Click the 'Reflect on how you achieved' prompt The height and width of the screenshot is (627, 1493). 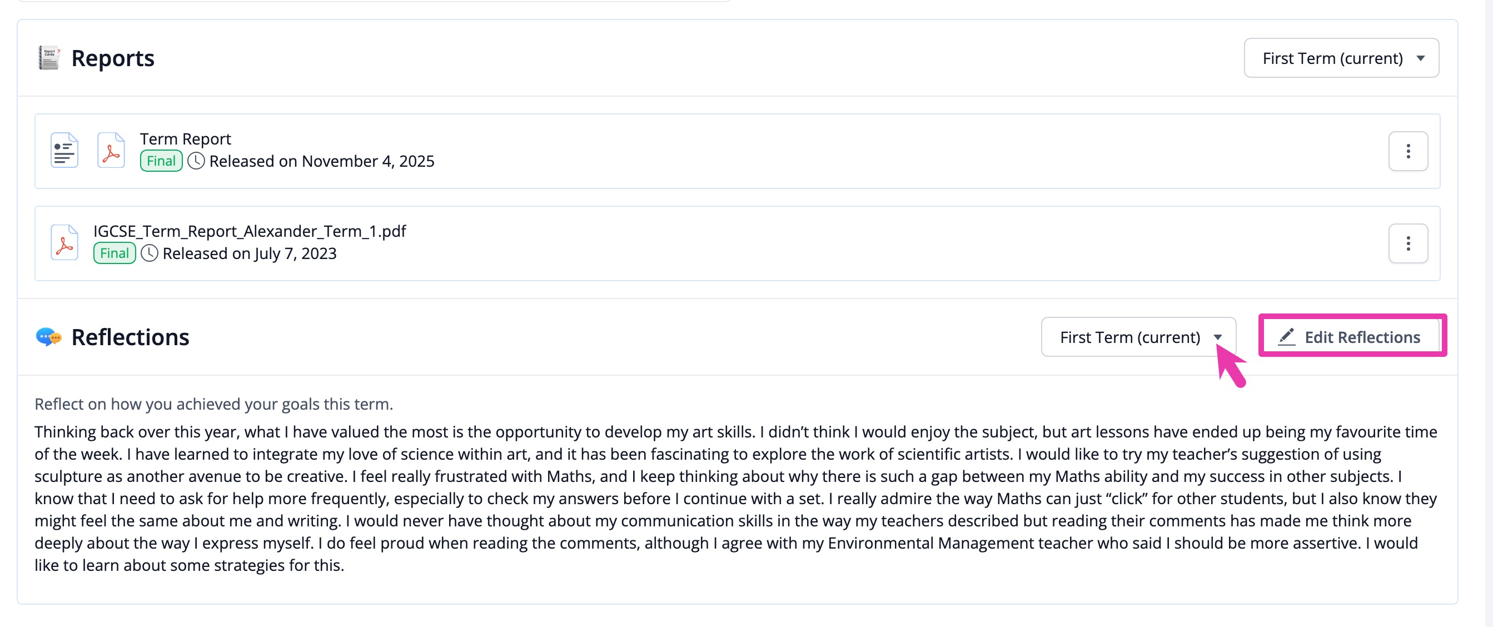[x=214, y=404]
